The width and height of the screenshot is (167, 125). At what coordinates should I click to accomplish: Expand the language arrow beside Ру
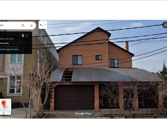click(x=45, y=25)
